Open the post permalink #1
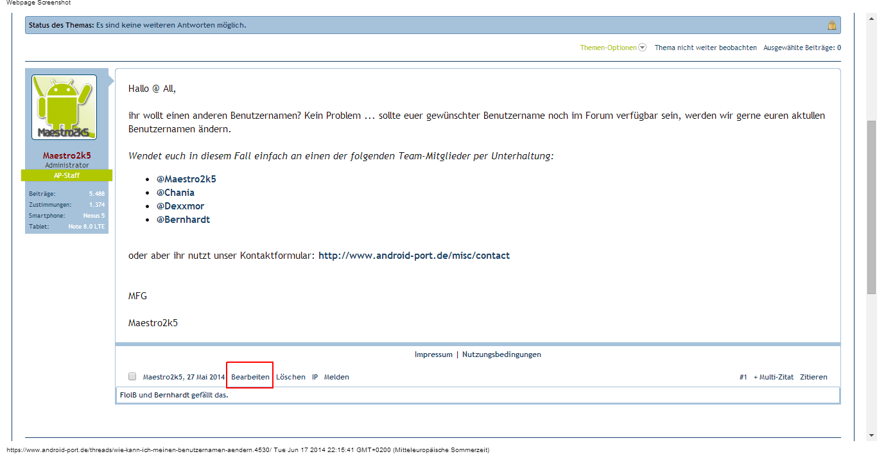 click(x=743, y=377)
